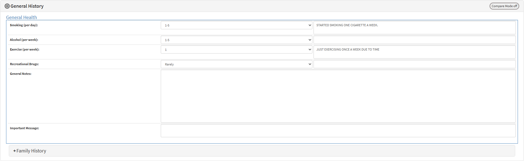Click inside the Important Message text box
Viewport: 524px width, 161px height.
coord(338,131)
